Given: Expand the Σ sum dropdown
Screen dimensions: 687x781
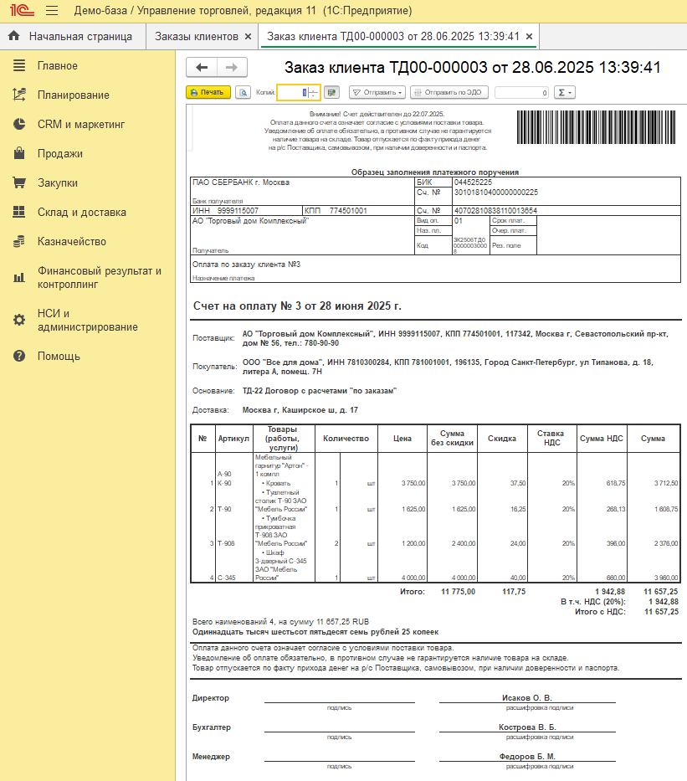Looking at the screenshot, I should (x=564, y=92).
